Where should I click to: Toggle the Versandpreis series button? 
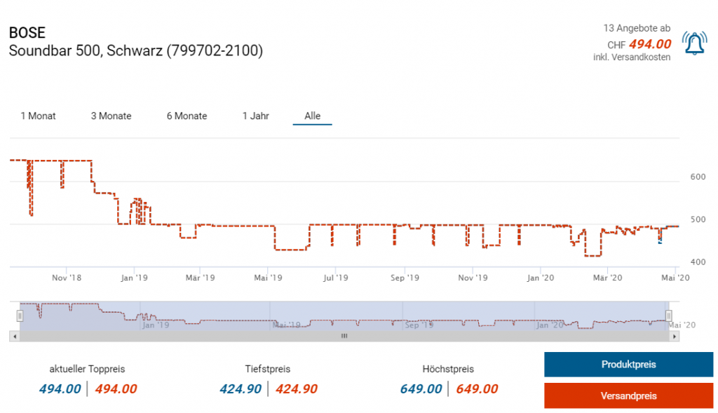pos(628,396)
